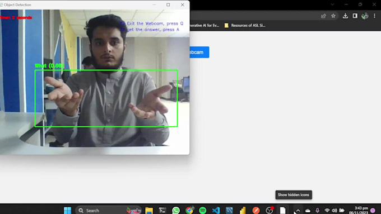Open the battery status tray icon
The image size is (381, 214).
click(x=342, y=210)
